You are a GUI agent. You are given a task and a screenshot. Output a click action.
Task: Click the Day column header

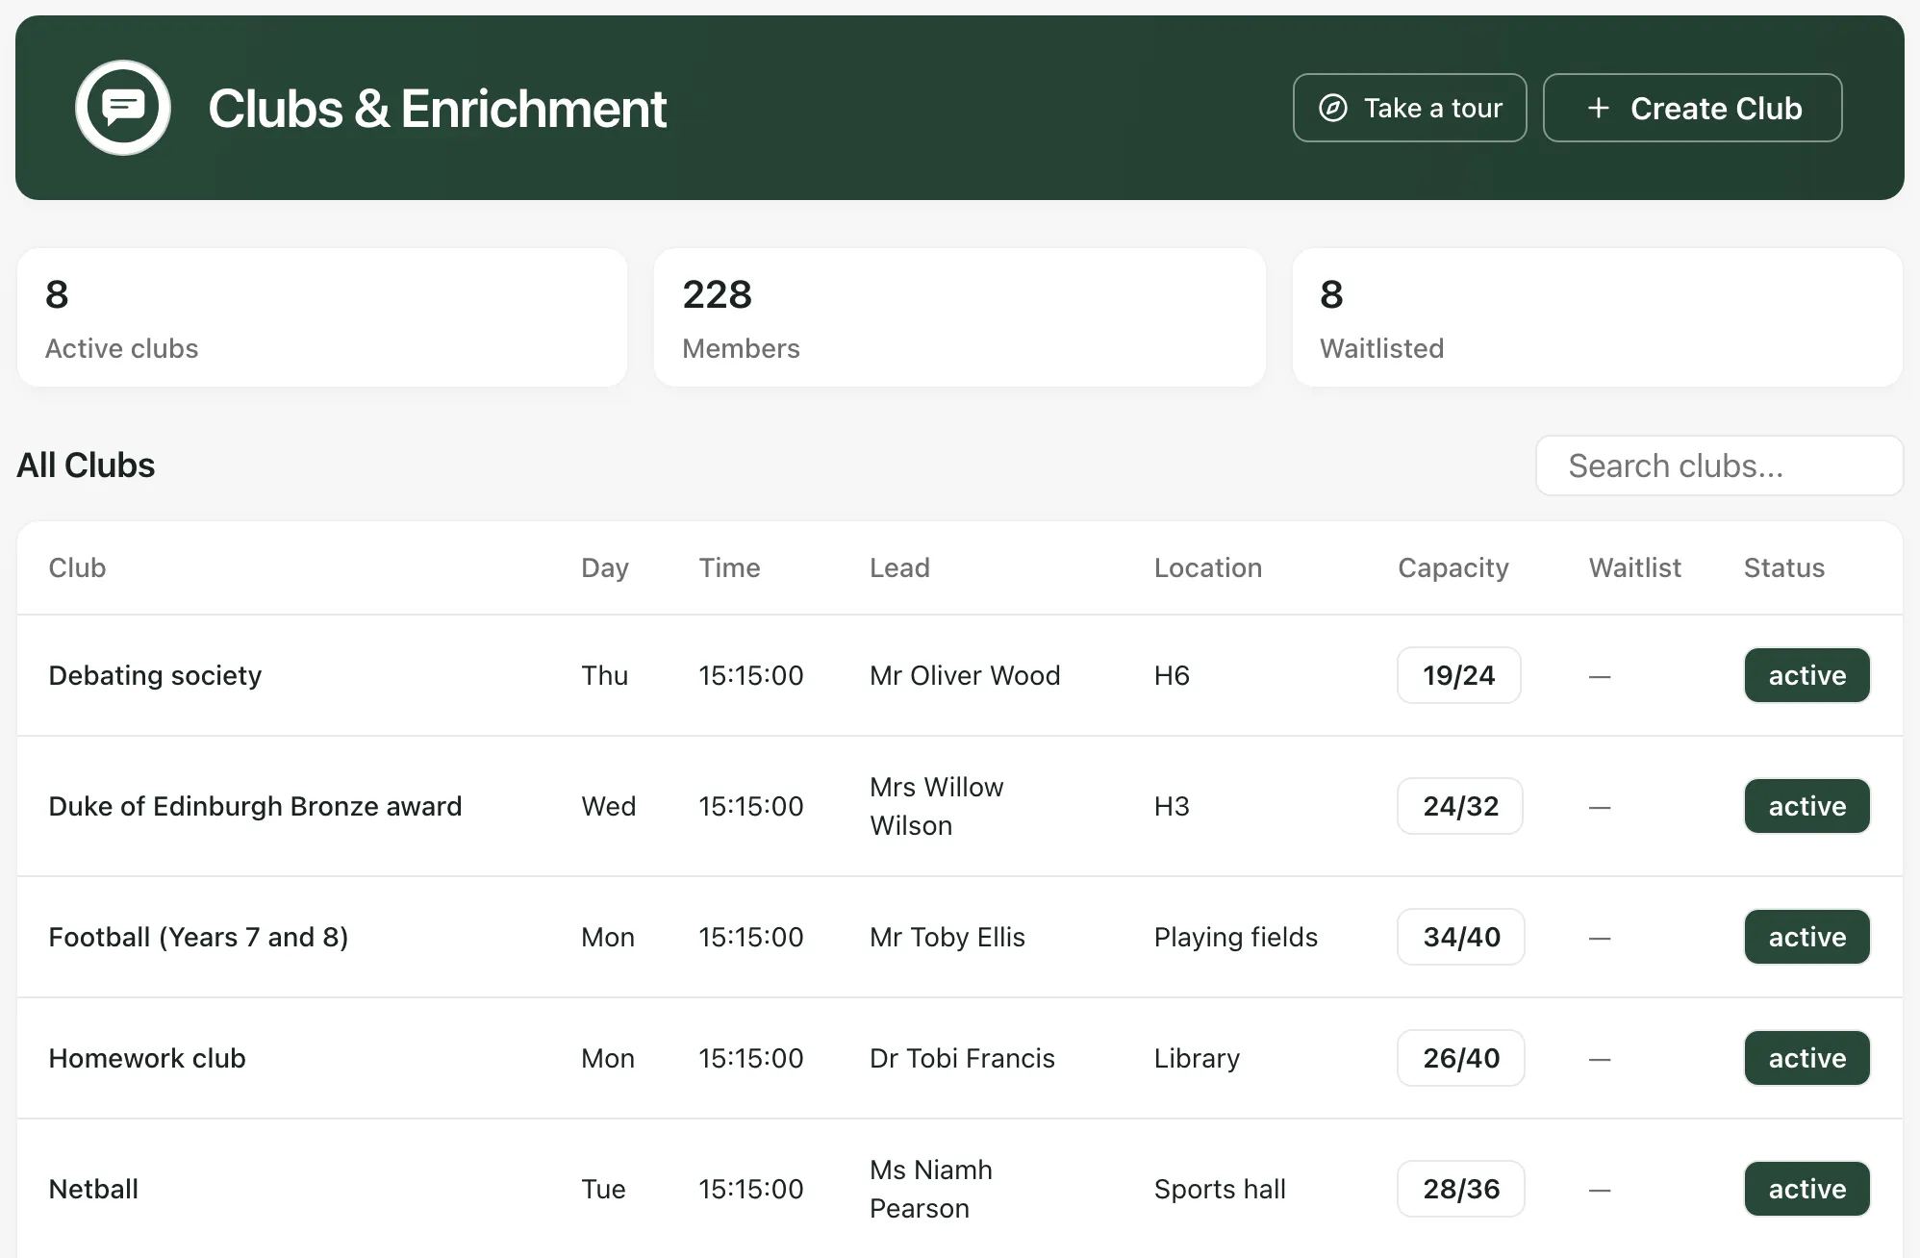pos(604,567)
